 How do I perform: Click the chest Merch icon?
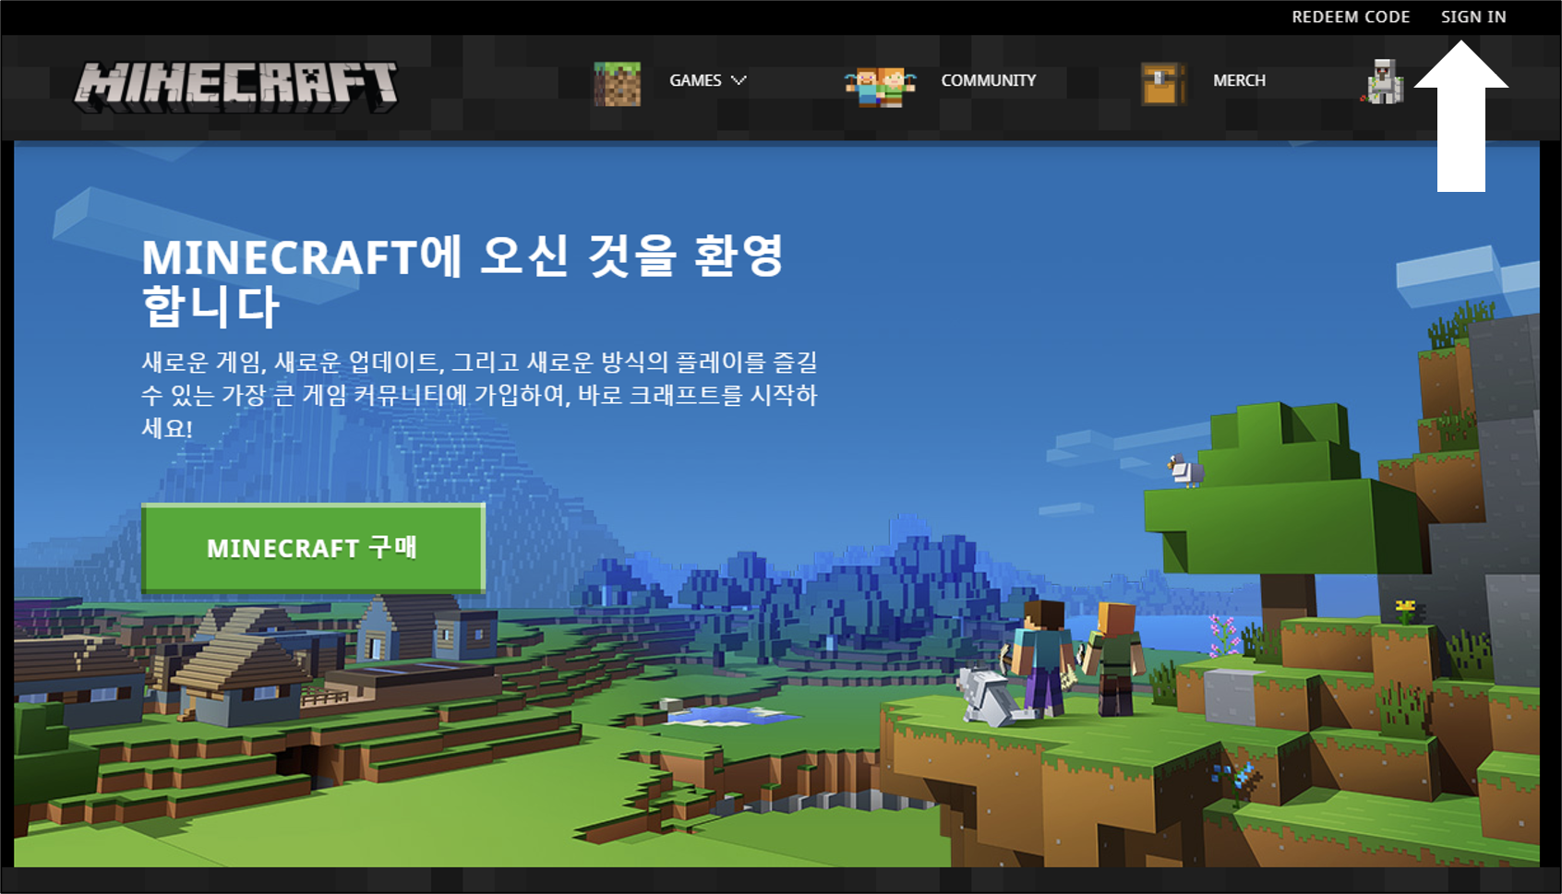tap(1163, 84)
